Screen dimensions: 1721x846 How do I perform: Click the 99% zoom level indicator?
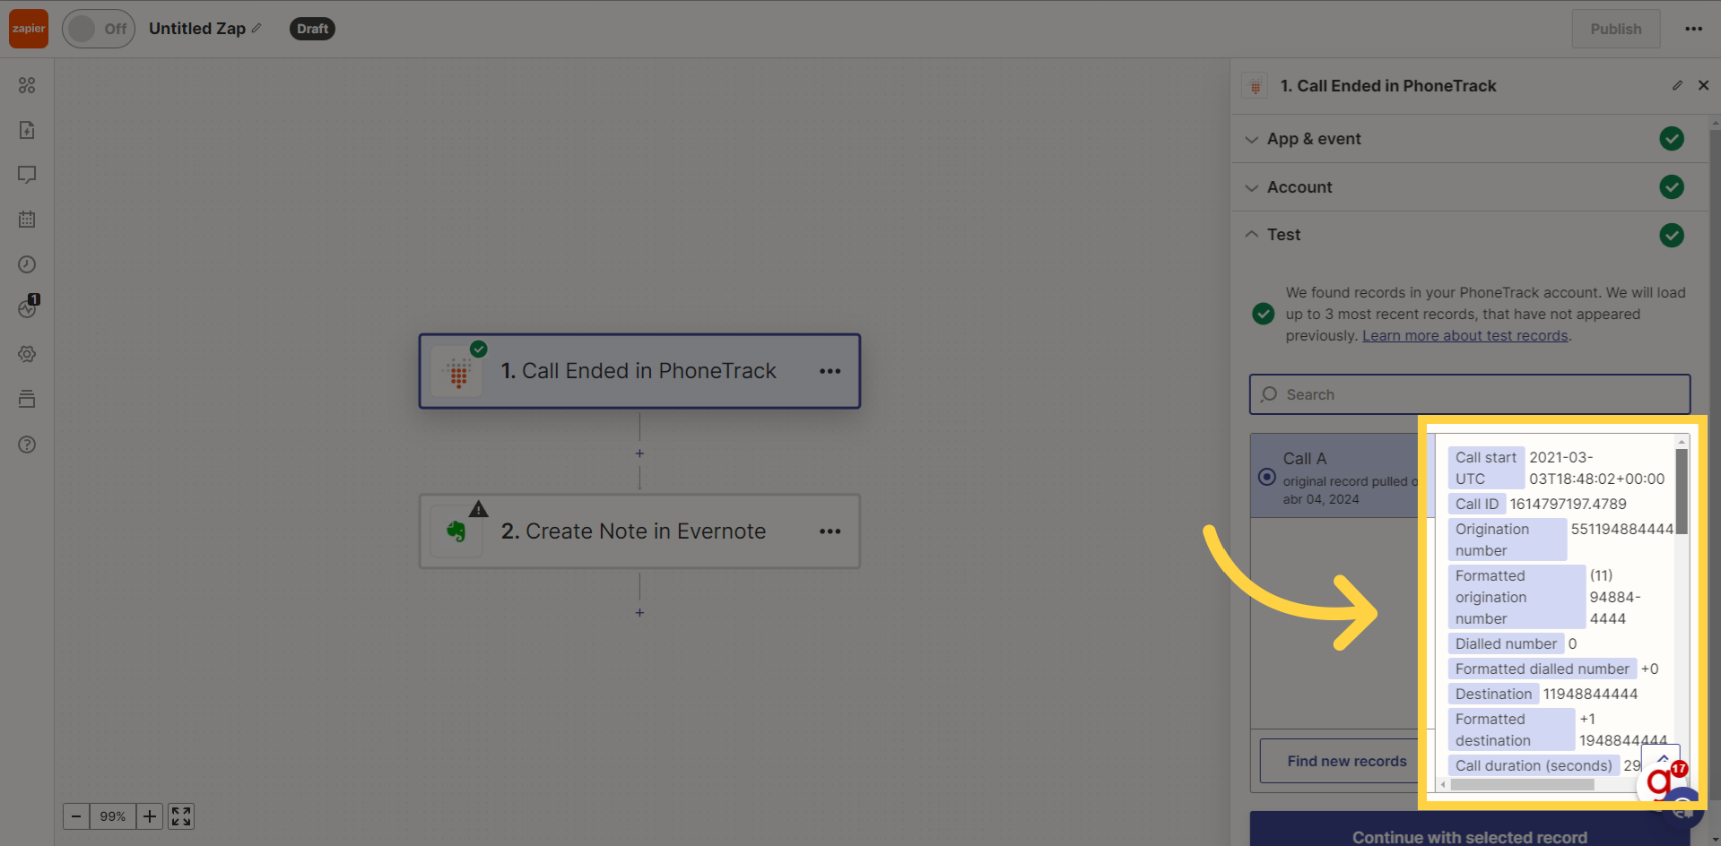[x=113, y=816]
